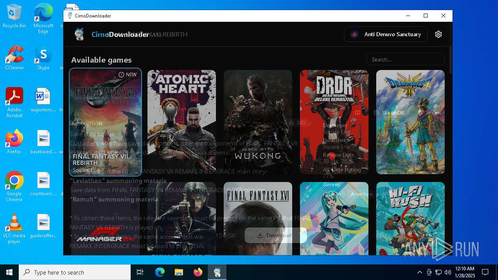Open the Google Chrome desktop shortcut
The width and height of the screenshot is (498, 280).
pos(14,187)
